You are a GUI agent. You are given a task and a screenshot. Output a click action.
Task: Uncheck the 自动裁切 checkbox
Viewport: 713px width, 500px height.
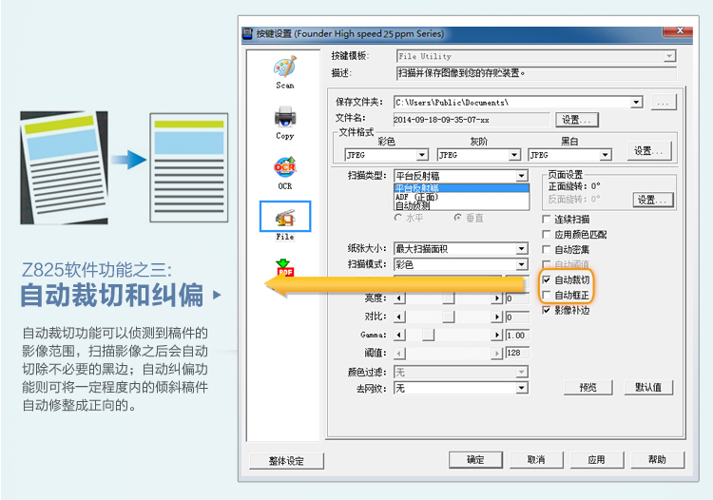click(x=546, y=280)
